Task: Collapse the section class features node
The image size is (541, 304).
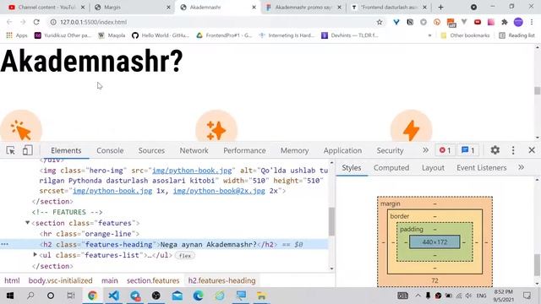Action: tap(27, 223)
